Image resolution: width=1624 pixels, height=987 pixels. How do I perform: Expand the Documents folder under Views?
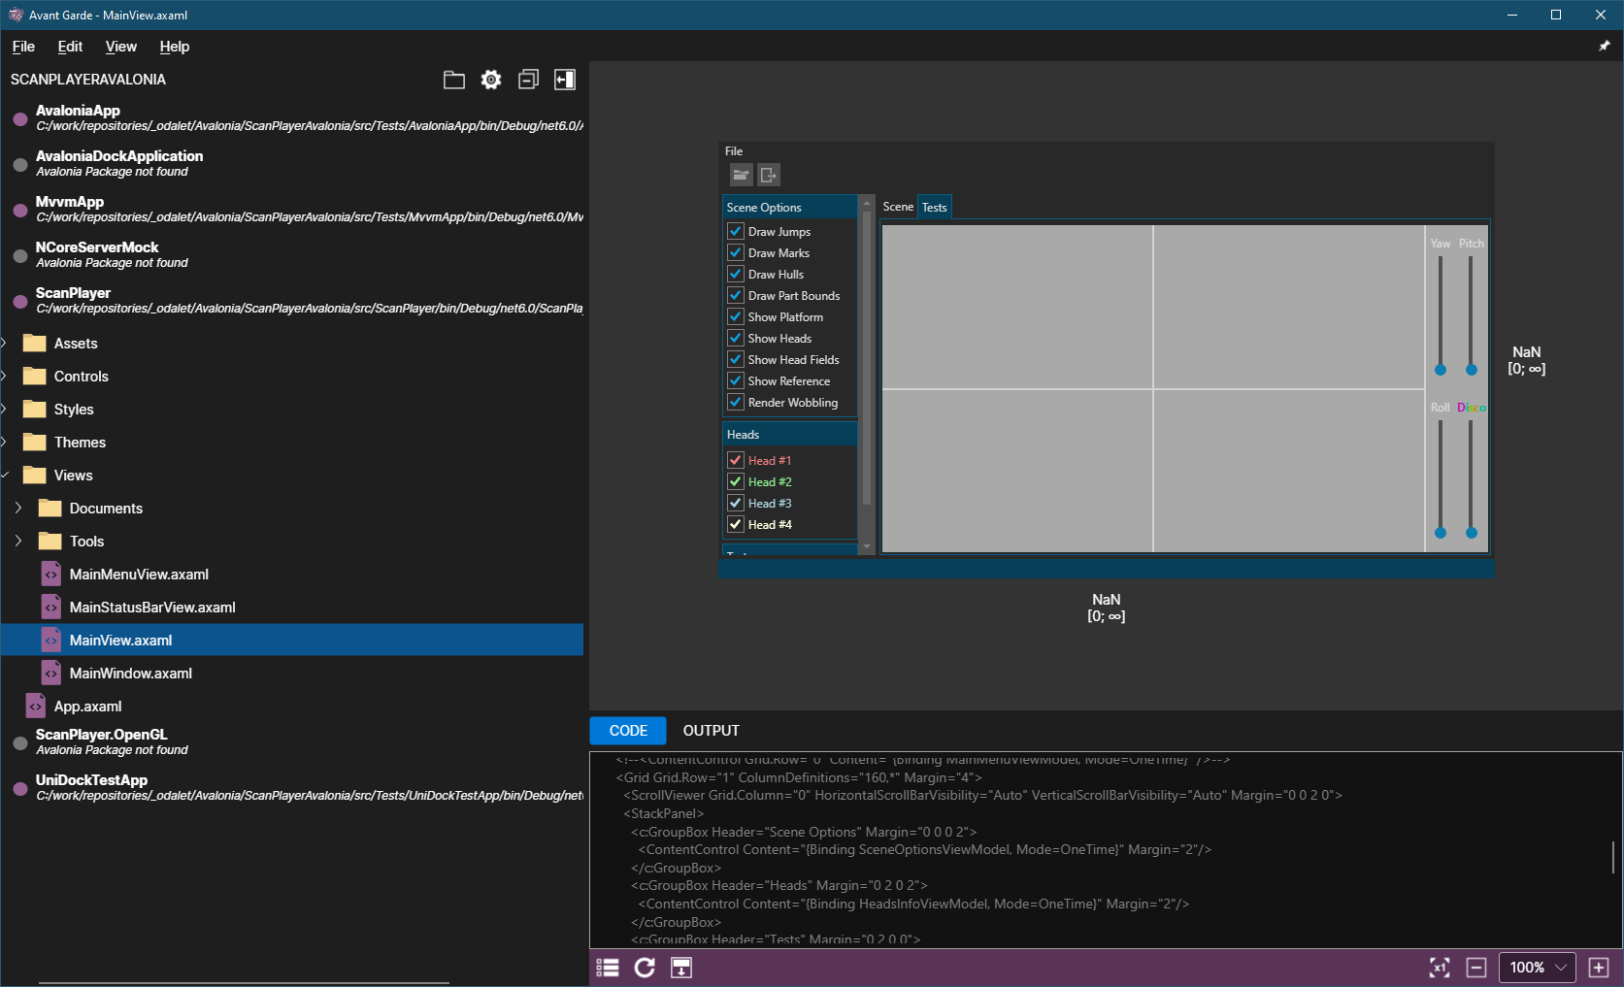coord(17,508)
